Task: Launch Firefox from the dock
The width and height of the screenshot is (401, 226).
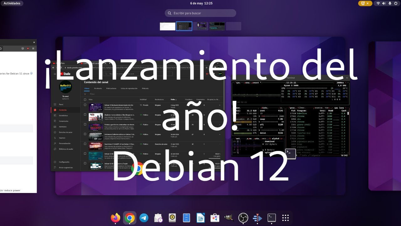Action: 115,218
